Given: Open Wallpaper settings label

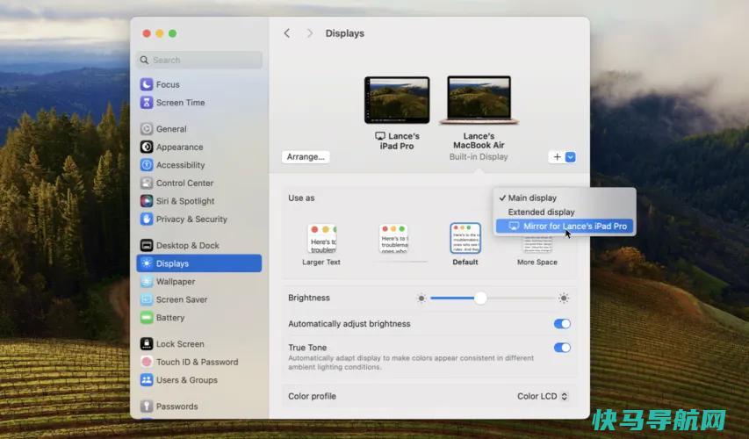Looking at the screenshot, I should (176, 281).
